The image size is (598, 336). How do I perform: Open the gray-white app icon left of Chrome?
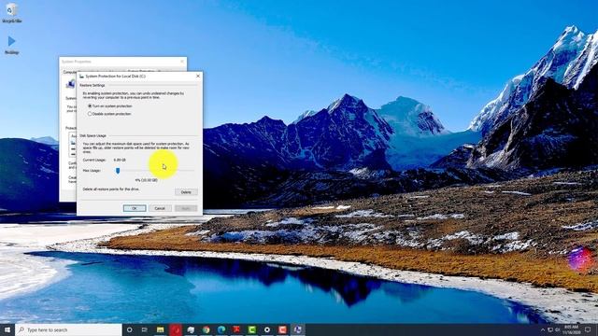[x=191, y=329]
